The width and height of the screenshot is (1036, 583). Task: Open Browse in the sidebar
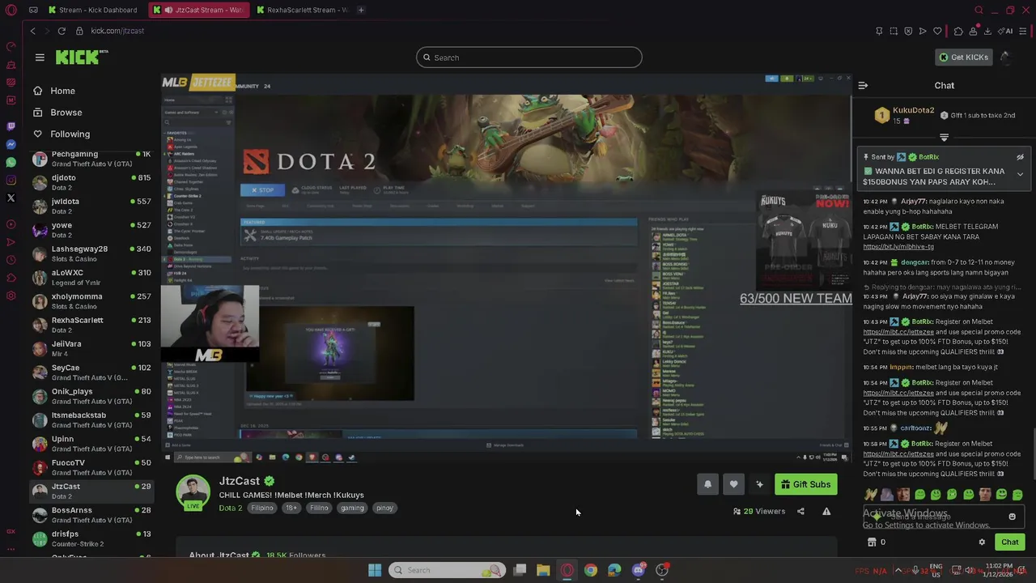pos(66,113)
